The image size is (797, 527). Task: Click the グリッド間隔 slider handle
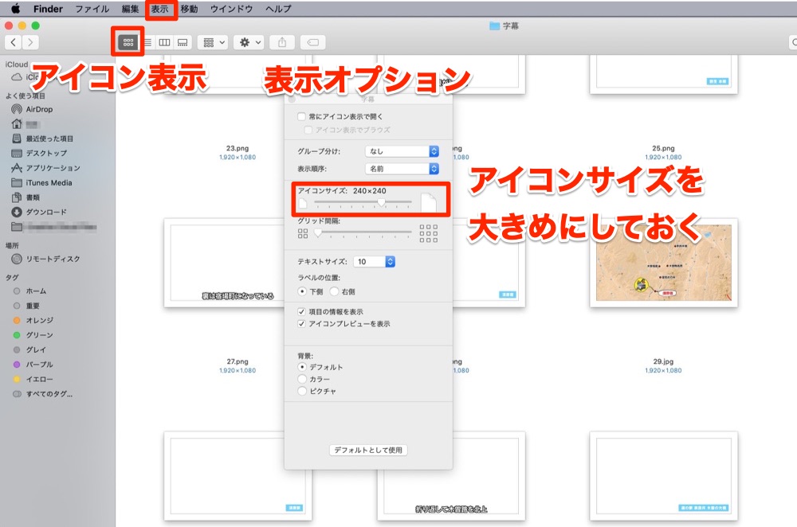tap(318, 233)
